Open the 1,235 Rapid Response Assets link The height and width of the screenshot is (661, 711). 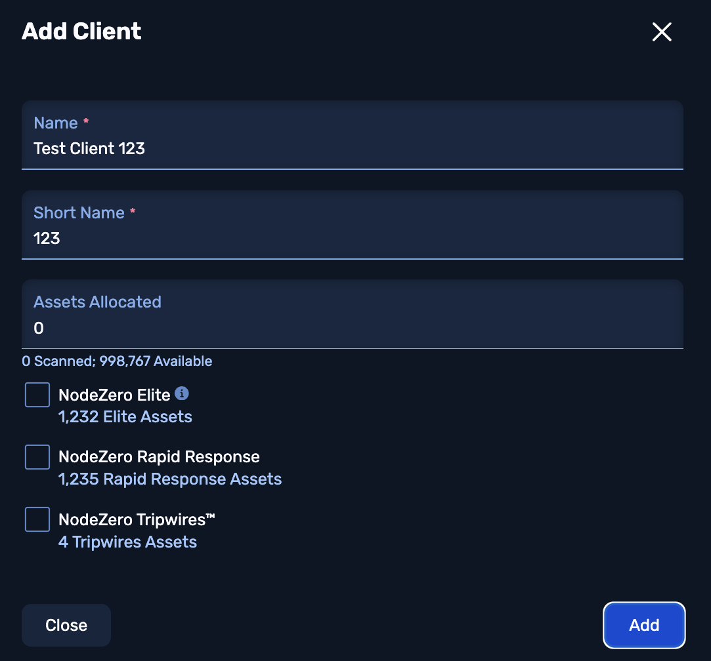[170, 479]
